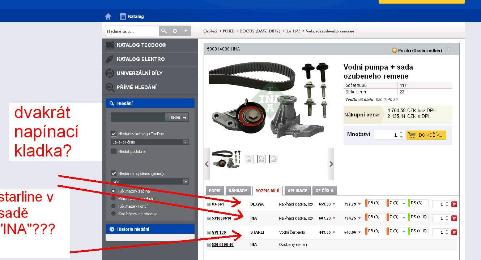Click the Historie hledání clock icon
This screenshot has height=260, width=481.
coord(112,229)
